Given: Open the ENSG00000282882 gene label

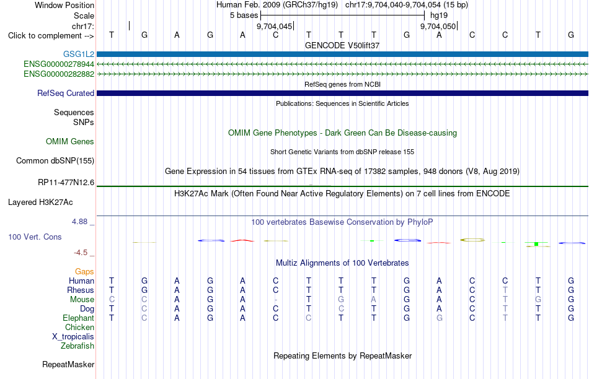Looking at the screenshot, I should pos(59,74).
